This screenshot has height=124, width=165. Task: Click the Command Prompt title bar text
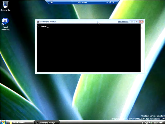(x=48, y=22)
